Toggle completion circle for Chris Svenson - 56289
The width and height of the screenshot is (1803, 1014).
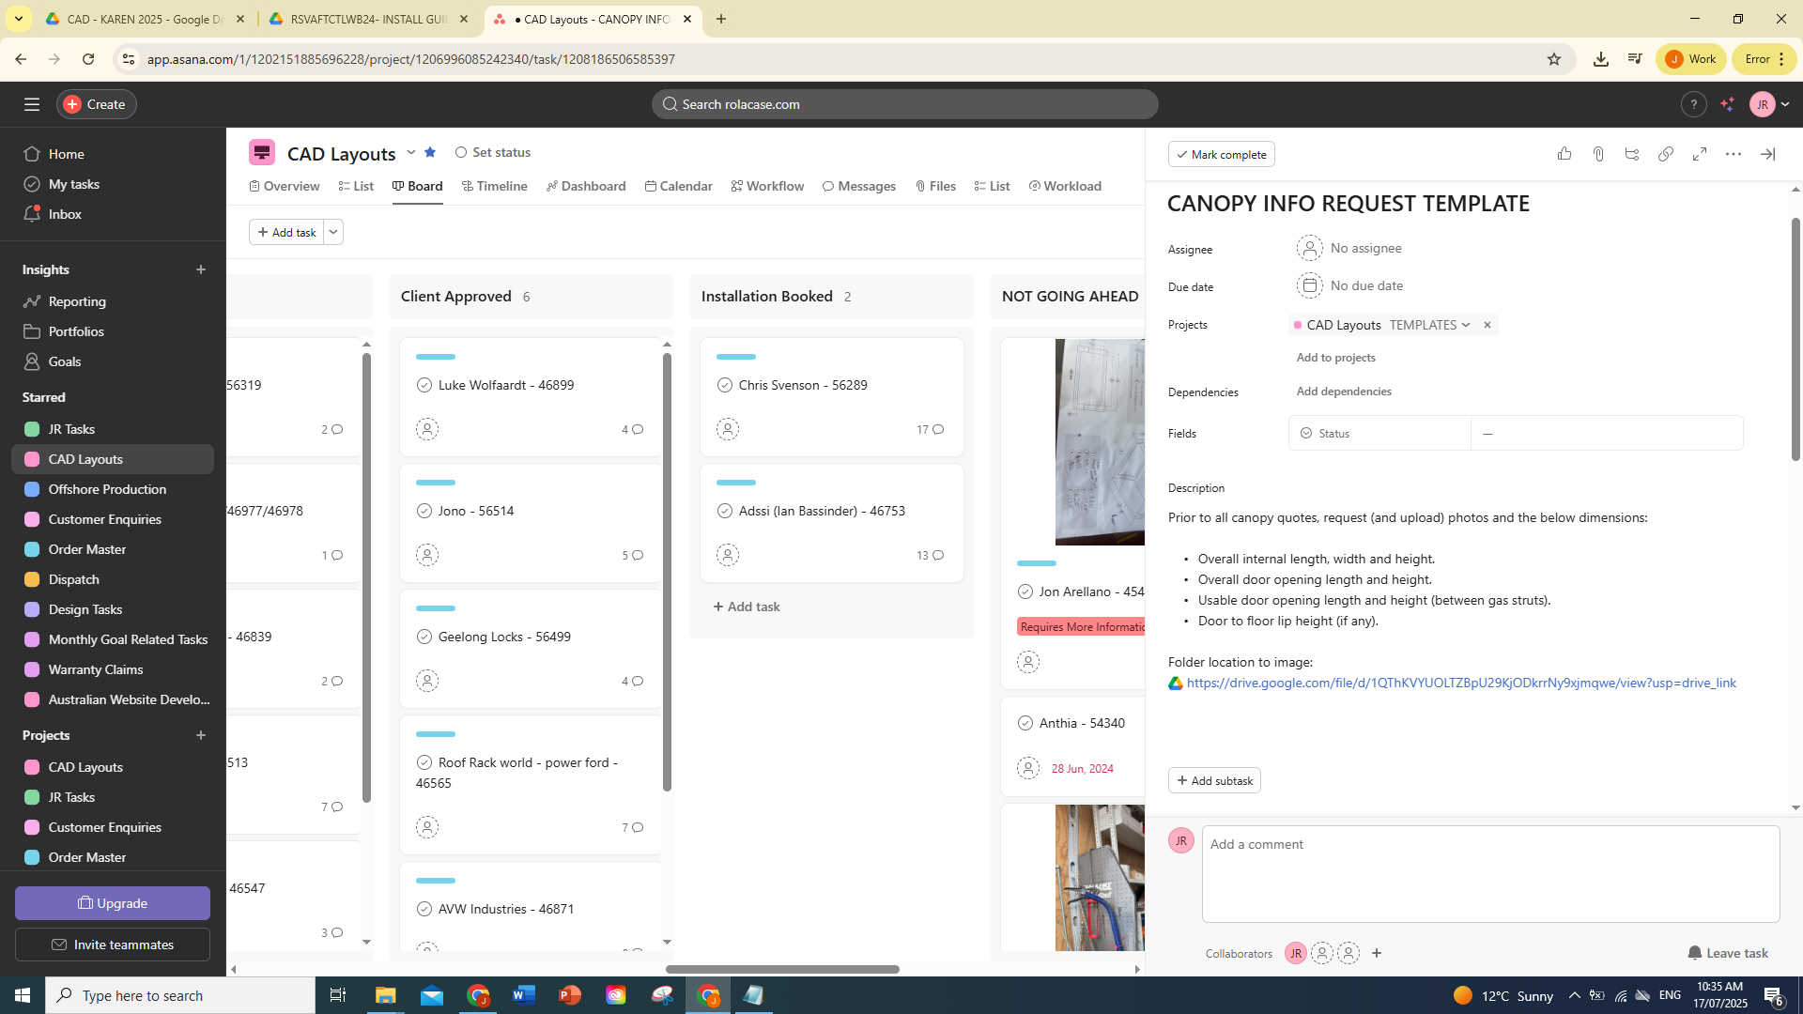pos(724,385)
